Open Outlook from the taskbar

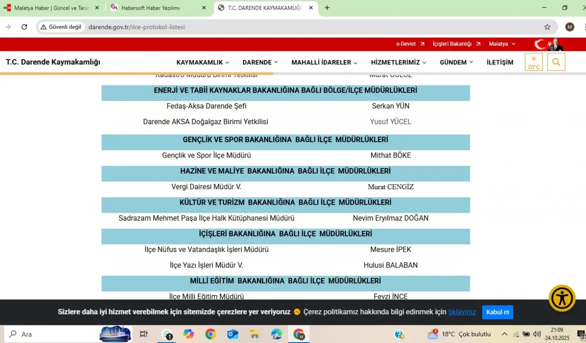click(x=233, y=334)
